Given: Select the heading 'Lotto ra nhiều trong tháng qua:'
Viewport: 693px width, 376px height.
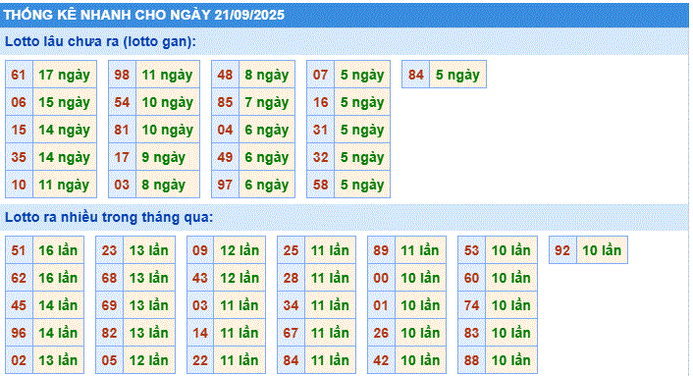Looking at the screenshot, I should [x=109, y=217].
